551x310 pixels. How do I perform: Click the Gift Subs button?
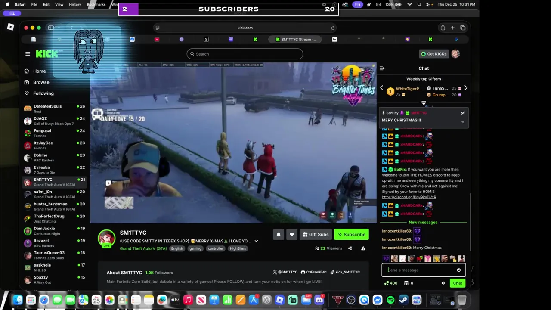[x=316, y=234]
